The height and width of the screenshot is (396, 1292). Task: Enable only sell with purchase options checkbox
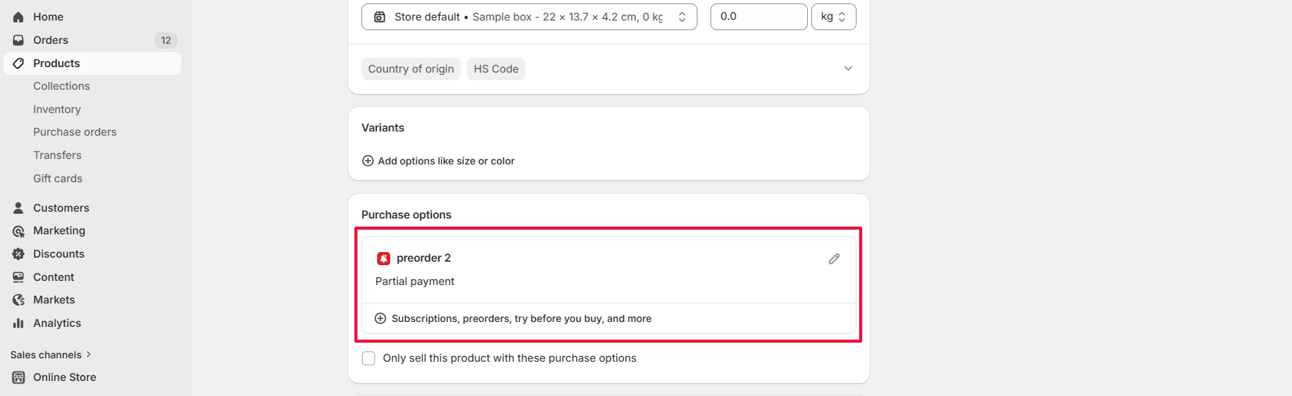pyautogui.click(x=369, y=358)
